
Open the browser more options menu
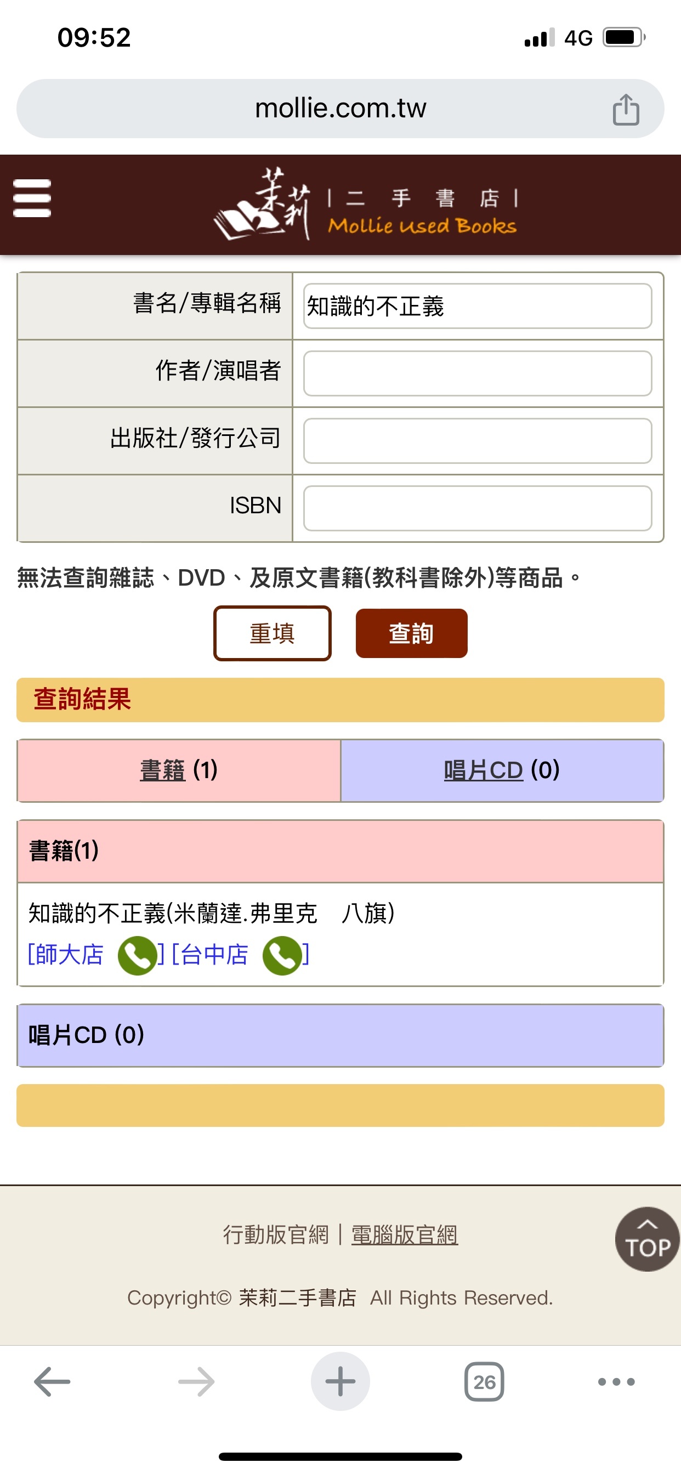616,1381
